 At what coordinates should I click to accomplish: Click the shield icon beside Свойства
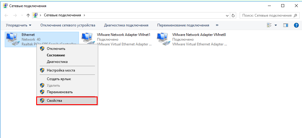(42, 100)
